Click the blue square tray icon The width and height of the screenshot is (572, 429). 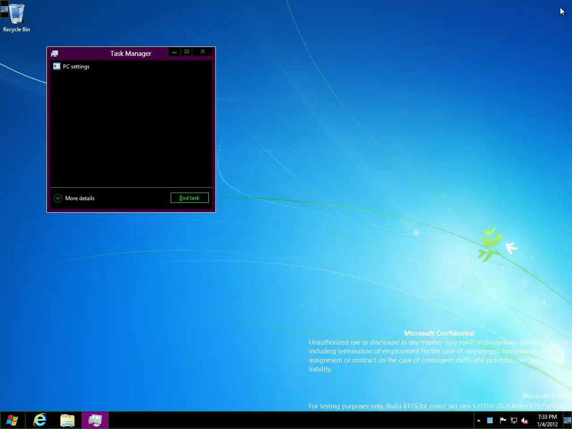pos(490,421)
